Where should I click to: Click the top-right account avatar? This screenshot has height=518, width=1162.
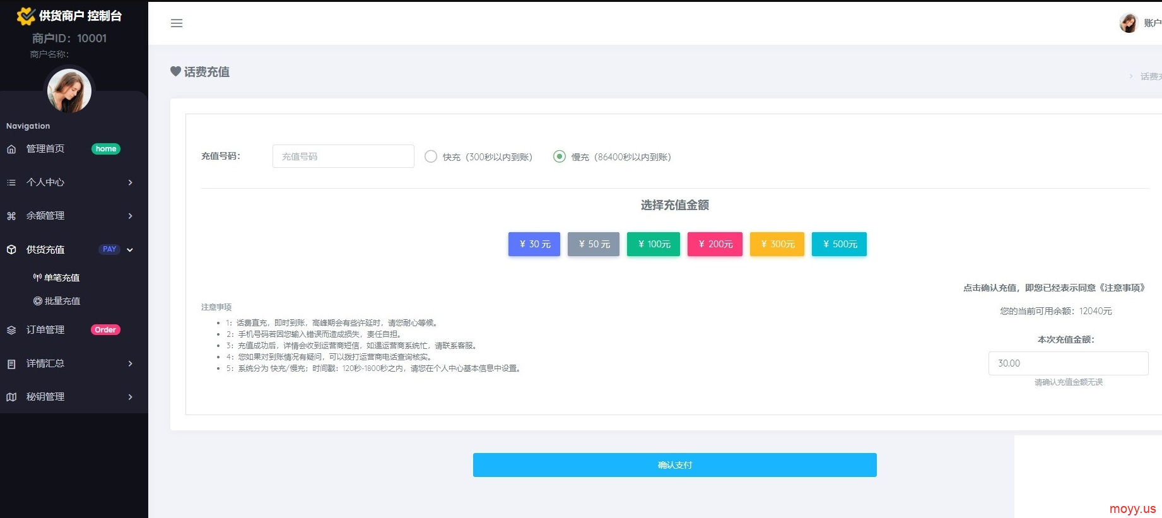(1129, 23)
